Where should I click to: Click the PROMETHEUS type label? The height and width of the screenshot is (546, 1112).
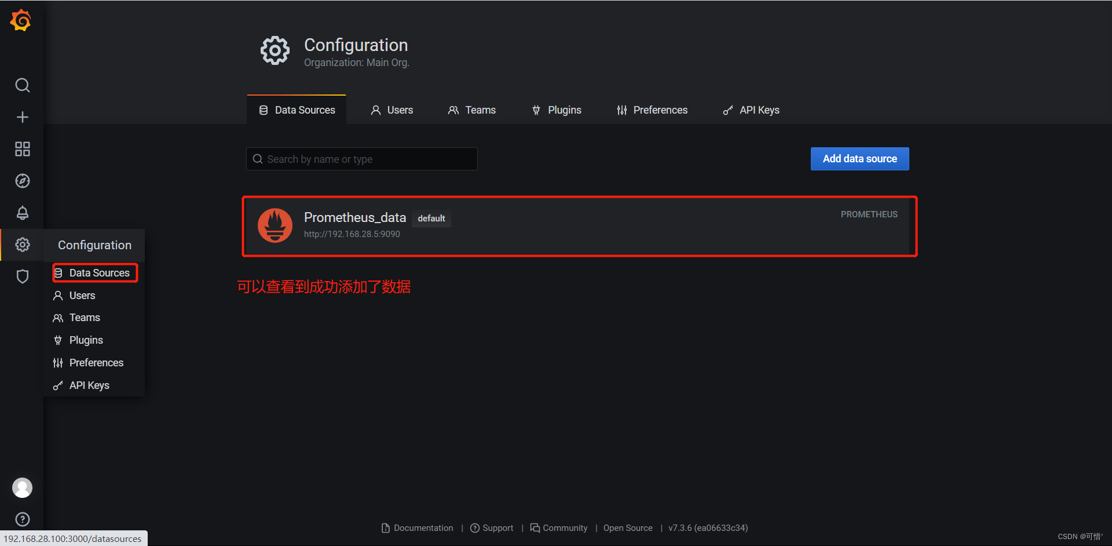[x=869, y=214]
